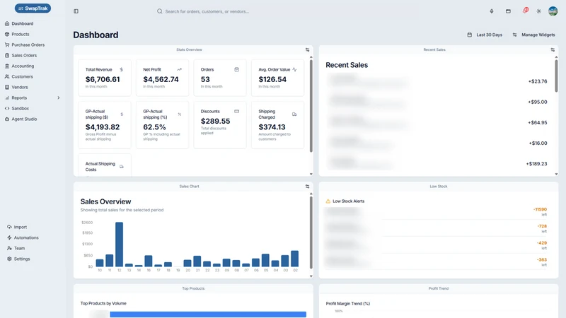Open the user avatar menu
Image resolution: width=566 pixels, height=318 pixels.
click(x=553, y=11)
